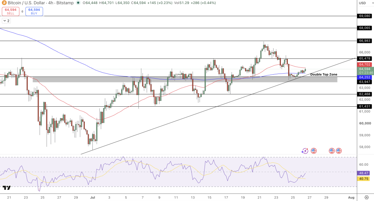Open the middle US flag economic event
The width and height of the screenshot is (374, 201).
click(x=332, y=151)
